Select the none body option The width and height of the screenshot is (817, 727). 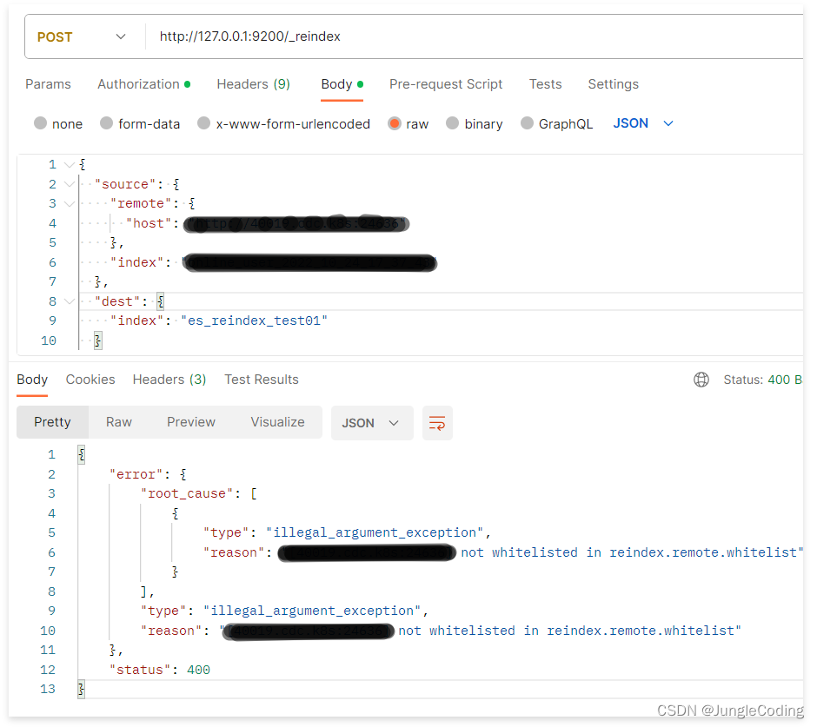click(x=57, y=123)
